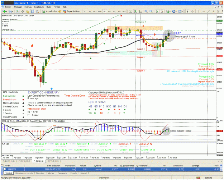Expand the periodicity clock dropdown arrow
Screen dimensions: 224x180
pos(176,11)
